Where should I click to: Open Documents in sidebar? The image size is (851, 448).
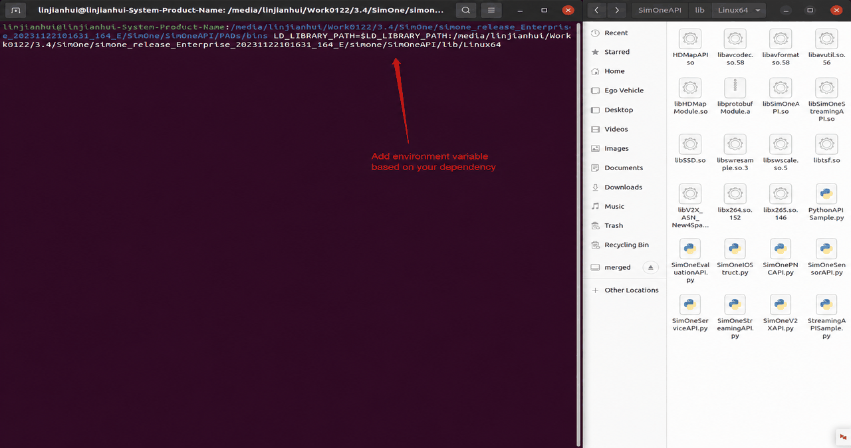click(x=625, y=168)
